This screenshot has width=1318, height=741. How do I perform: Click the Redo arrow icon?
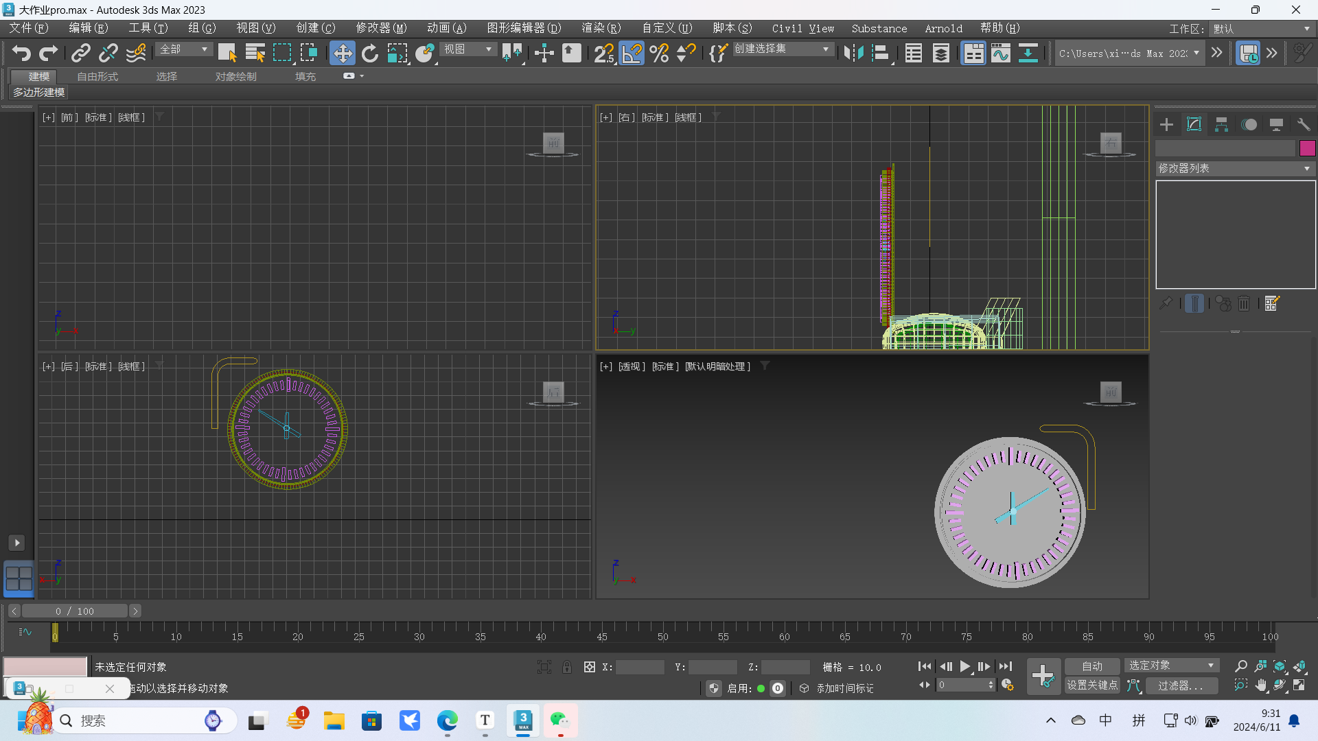point(48,53)
